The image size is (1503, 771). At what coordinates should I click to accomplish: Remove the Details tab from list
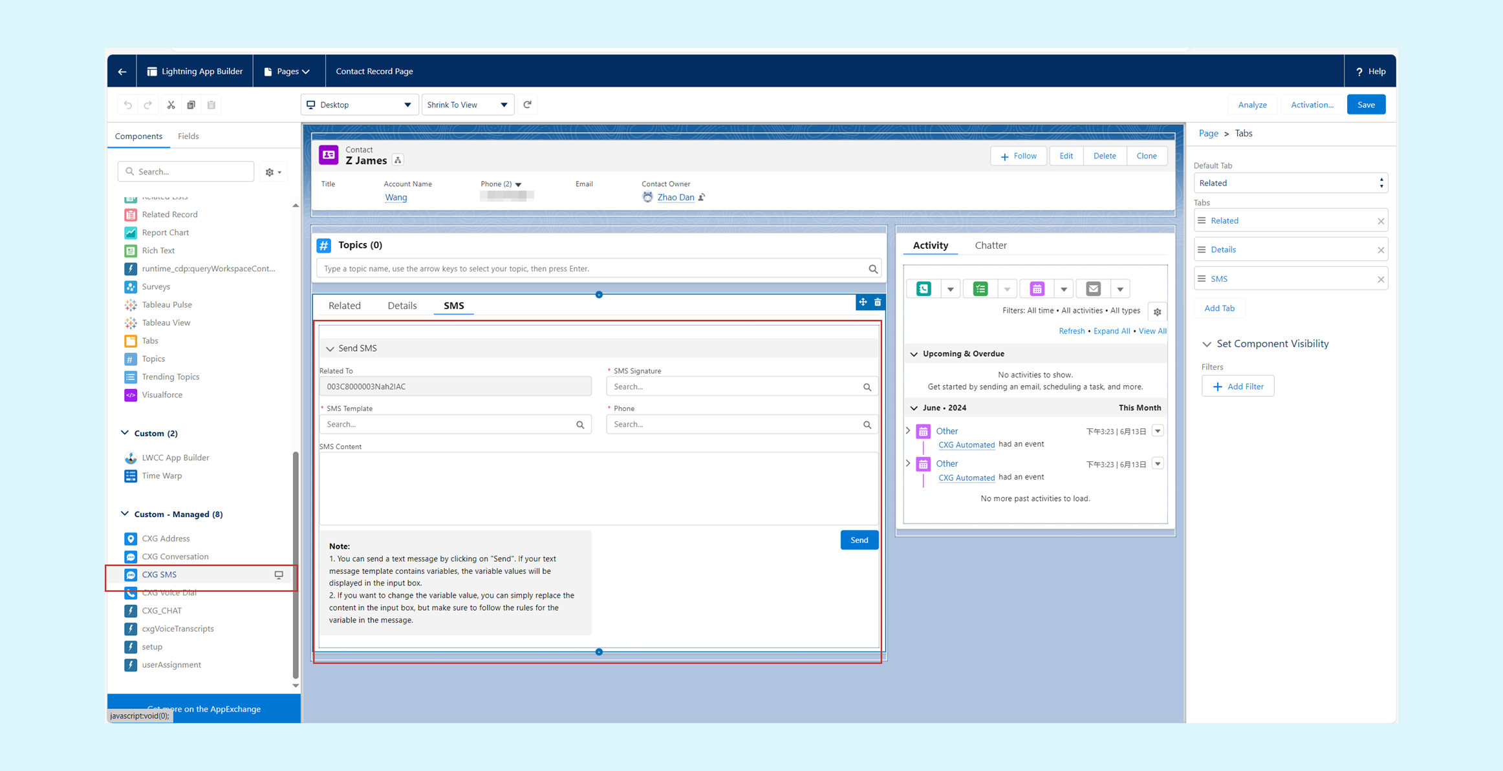point(1381,250)
